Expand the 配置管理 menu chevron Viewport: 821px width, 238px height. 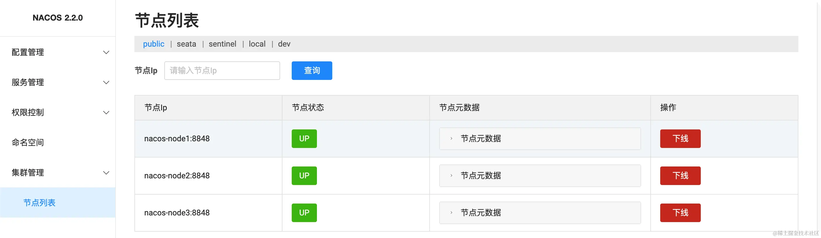106,52
